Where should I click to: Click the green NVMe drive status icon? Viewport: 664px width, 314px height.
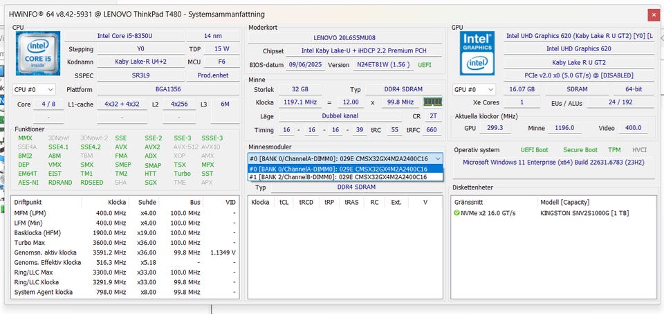pyautogui.click(x=456, y=213)
